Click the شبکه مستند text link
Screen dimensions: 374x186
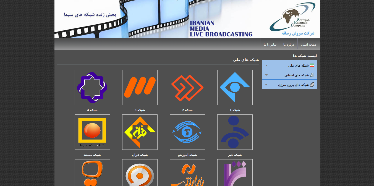92,155
